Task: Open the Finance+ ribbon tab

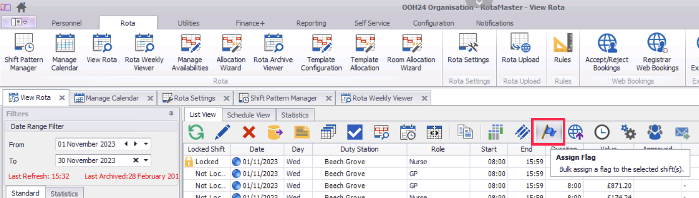Action: 250,23
